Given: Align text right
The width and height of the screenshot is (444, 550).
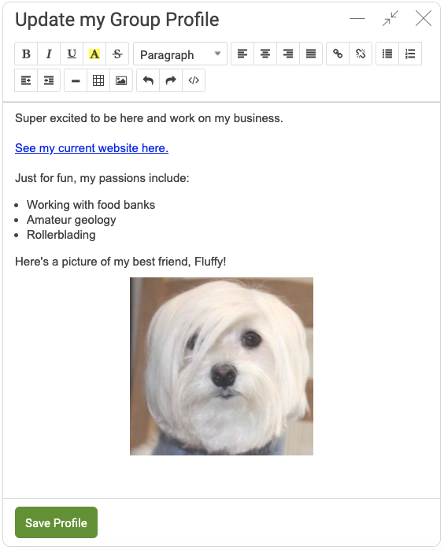Looking at the screenshot, I should click(288, 54).
